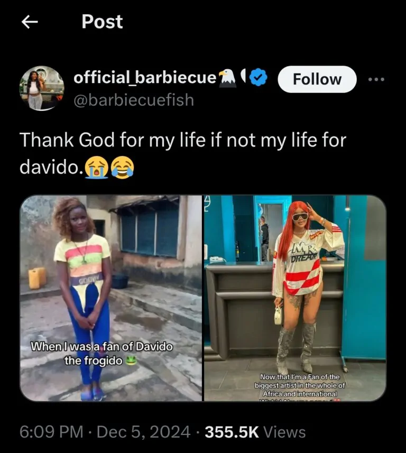Viewport: 406px width, 453px height.
Task: Click the loudly crying emoji in post
Action: click(98, 168)
